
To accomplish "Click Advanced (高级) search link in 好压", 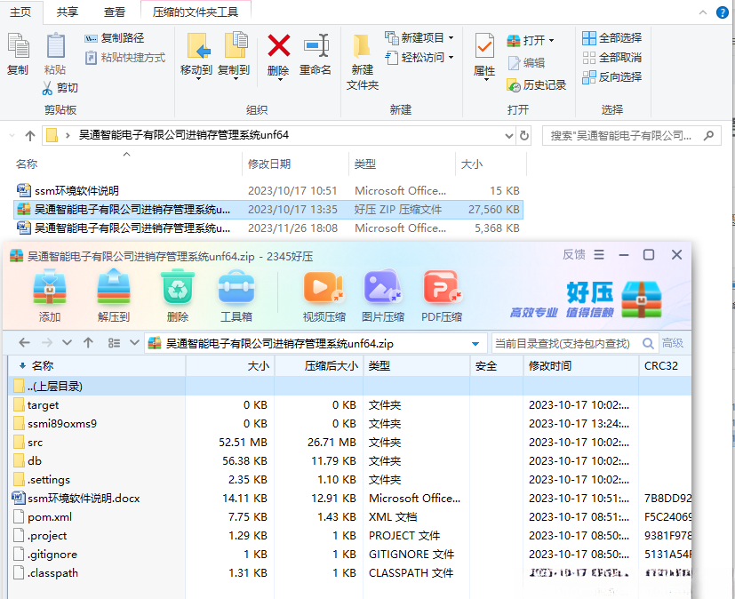I will 673,343.
